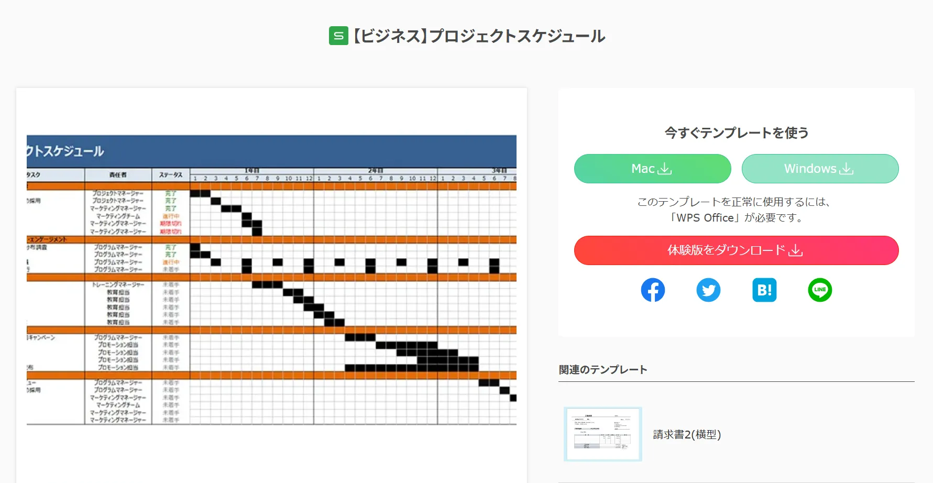Click the blue header of the Gantt preview
Viewport: 933px width, 483px height.
coord(271,151)
